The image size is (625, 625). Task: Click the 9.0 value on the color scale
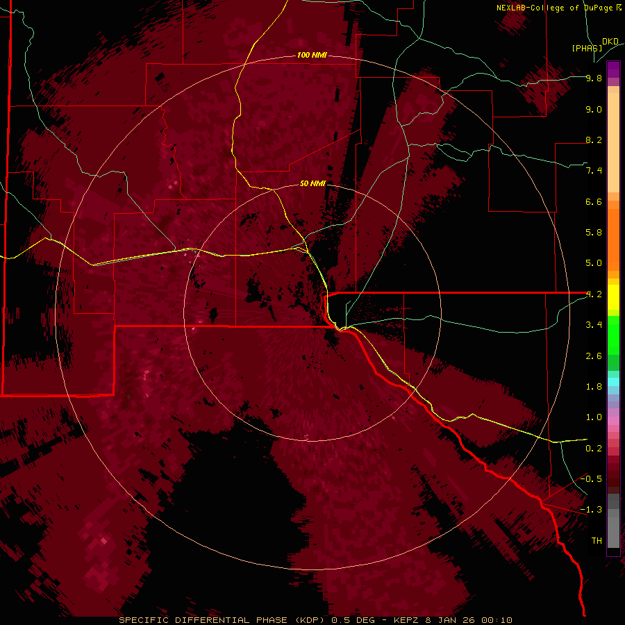[594, 109]
